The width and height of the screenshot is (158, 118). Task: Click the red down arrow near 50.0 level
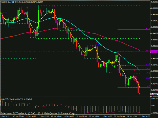point(135,70)
